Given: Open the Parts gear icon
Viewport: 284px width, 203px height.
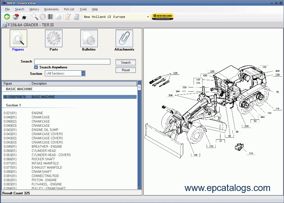Looking at the screenshot, I should tap(53, 38).
